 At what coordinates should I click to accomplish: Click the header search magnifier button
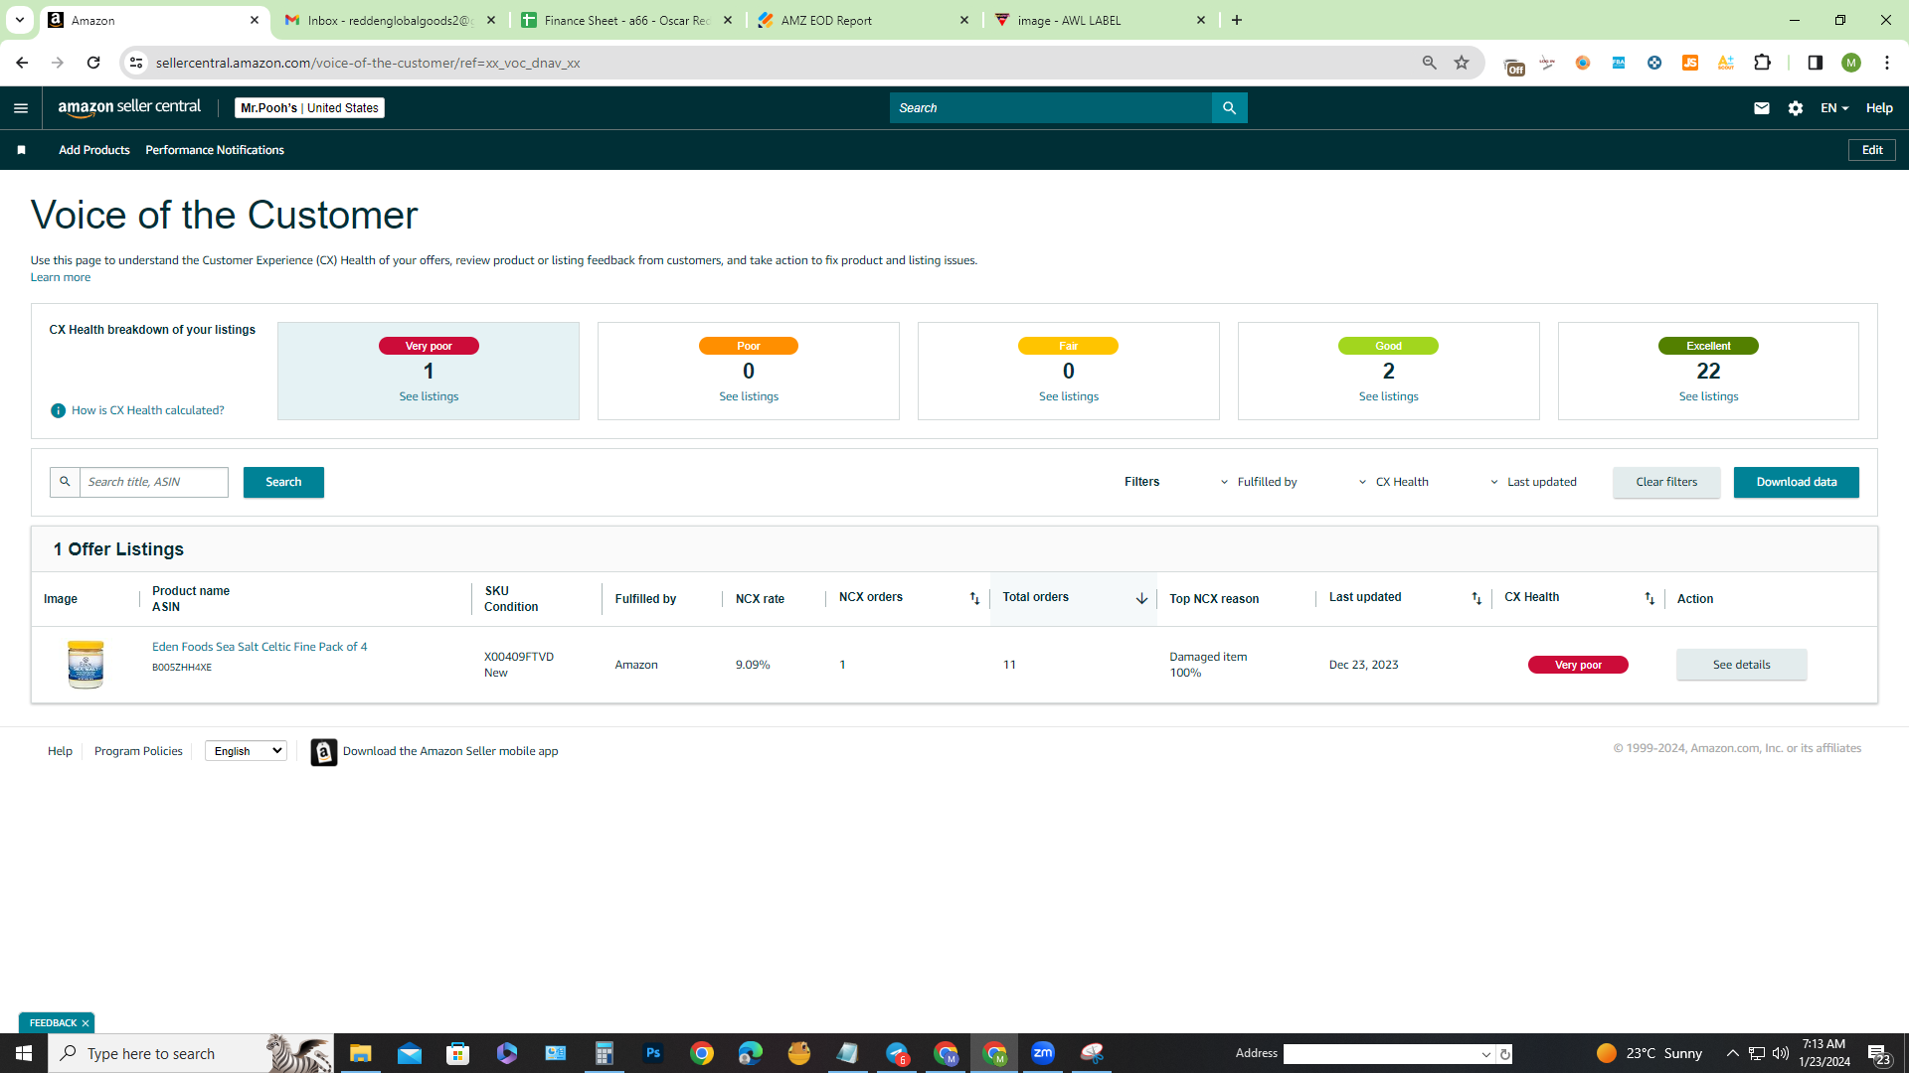[1229, 108]
